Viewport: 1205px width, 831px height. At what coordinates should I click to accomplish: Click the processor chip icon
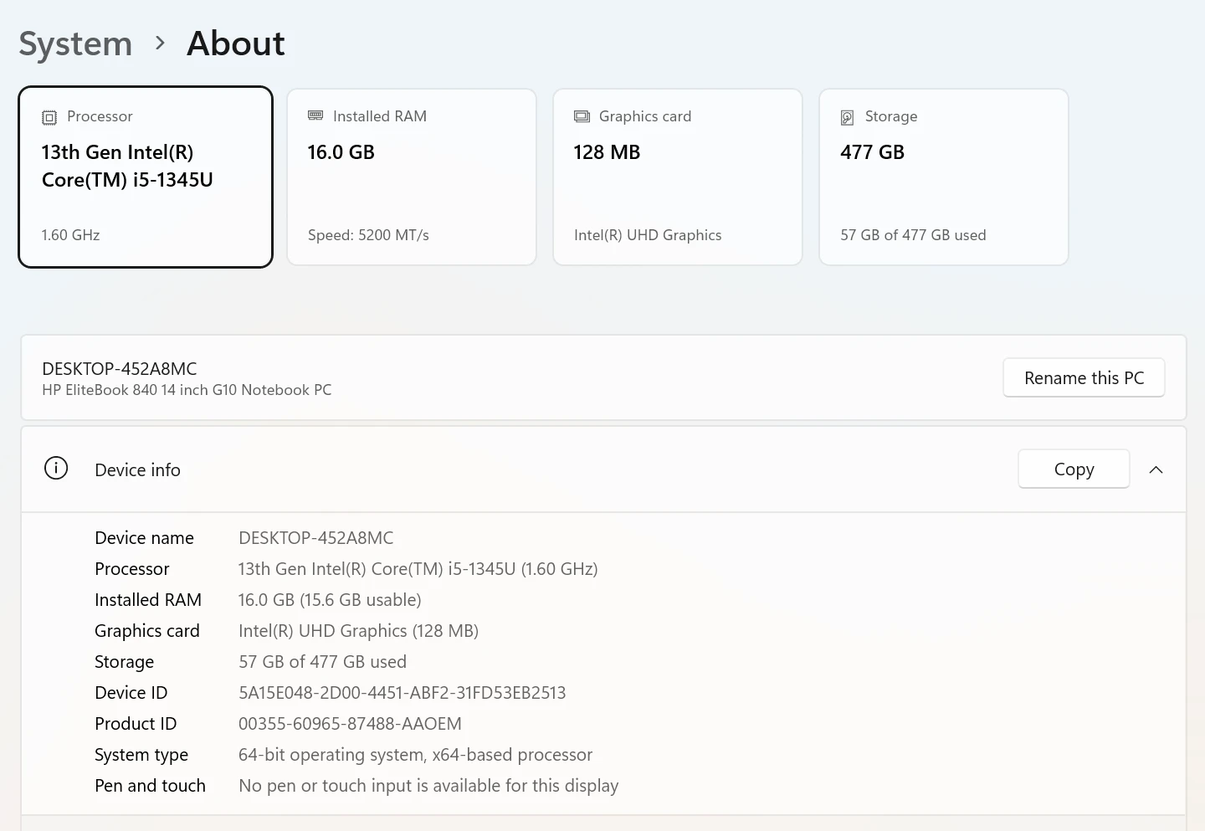click(x=49, y=117)
